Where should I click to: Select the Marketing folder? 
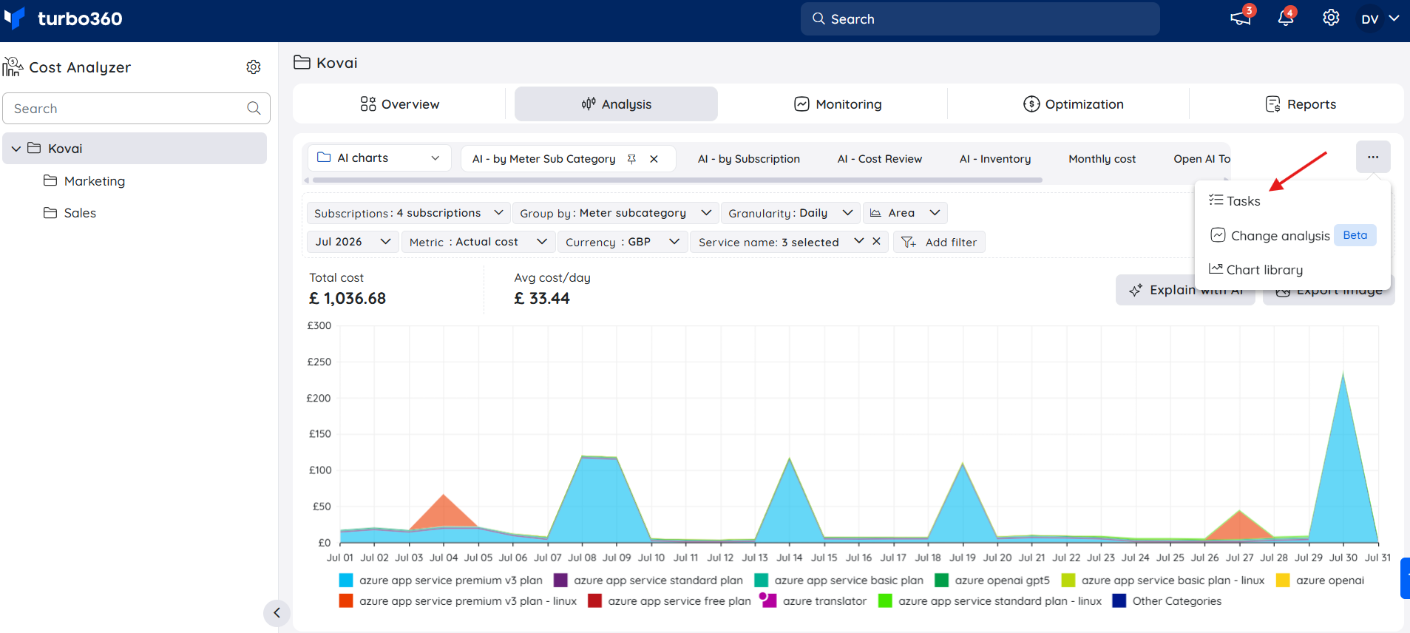click(84, 181)
